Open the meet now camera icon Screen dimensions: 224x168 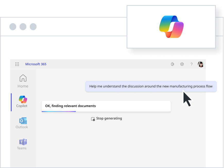point(173,64)
